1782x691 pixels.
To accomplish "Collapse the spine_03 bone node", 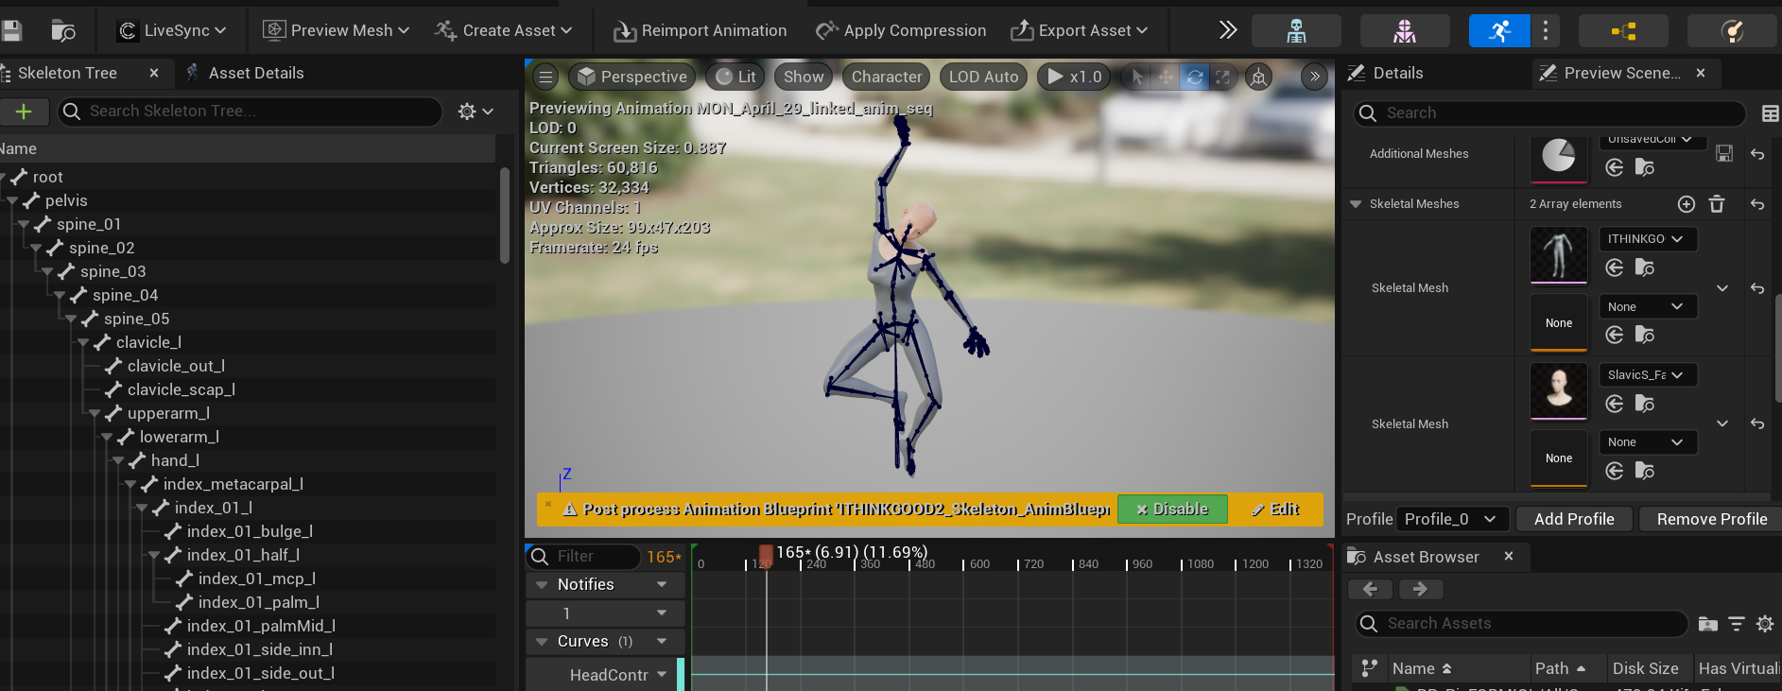I will tap(47, 271).
